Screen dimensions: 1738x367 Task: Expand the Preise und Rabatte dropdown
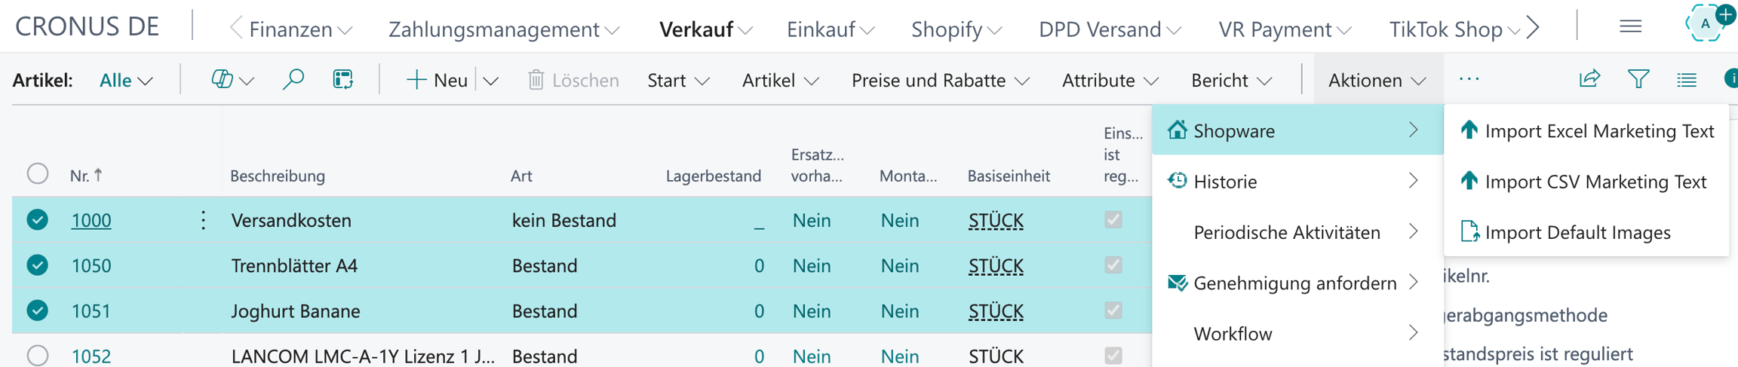940,80
